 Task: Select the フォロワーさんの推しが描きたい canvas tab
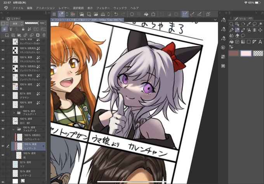point(87,20)
